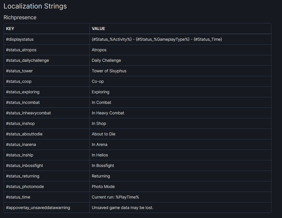Click the In Helios value cell
This screenshot has width=282, height=218.
[x=100, y=155]
